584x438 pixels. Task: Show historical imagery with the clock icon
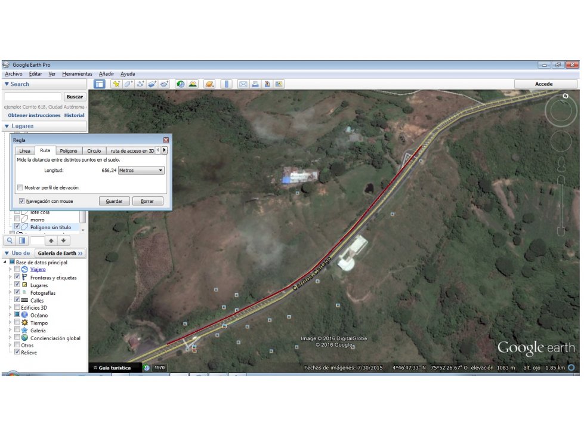point(181,84)
